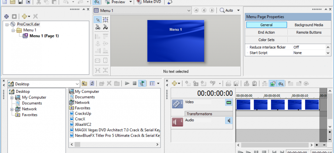This screenshot has height=153, width=334.
Task: Mute the Audio track speaker icon
Action: point(229,121)
